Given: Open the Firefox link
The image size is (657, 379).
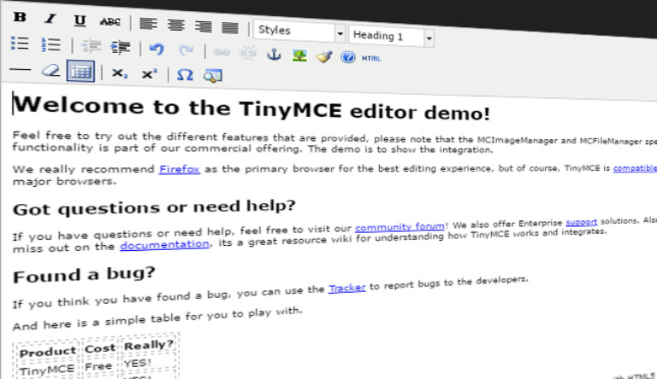Looking at the screenshot, I should click(180, 169).
